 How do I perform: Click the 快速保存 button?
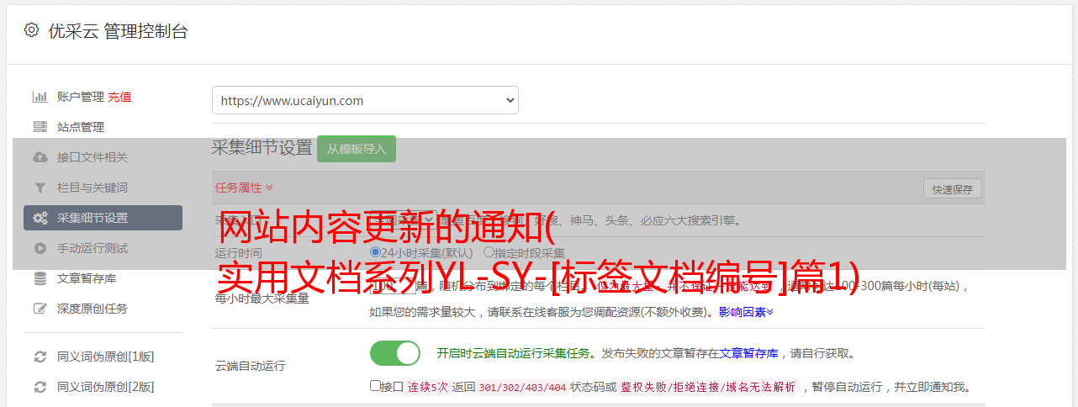coord(953,189)
